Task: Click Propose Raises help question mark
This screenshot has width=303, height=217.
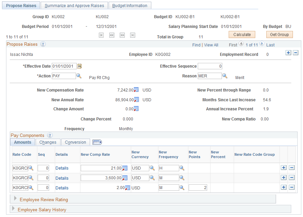Action: [x=43, y=44]
